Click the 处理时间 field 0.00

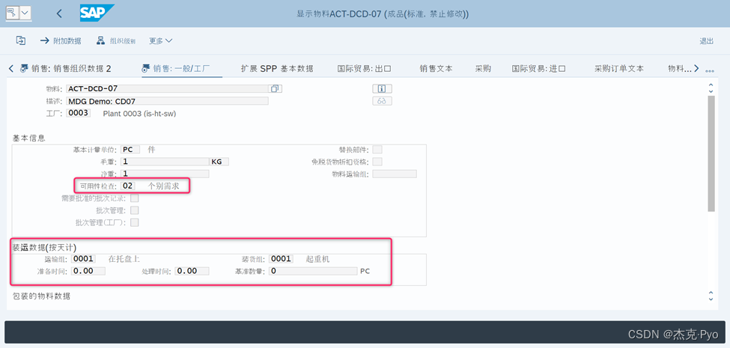pyautogui.click(x=192, y=271)
